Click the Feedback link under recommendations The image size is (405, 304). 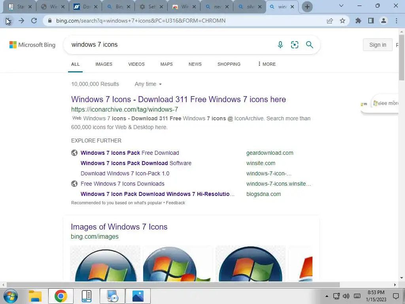pos(175,203)
